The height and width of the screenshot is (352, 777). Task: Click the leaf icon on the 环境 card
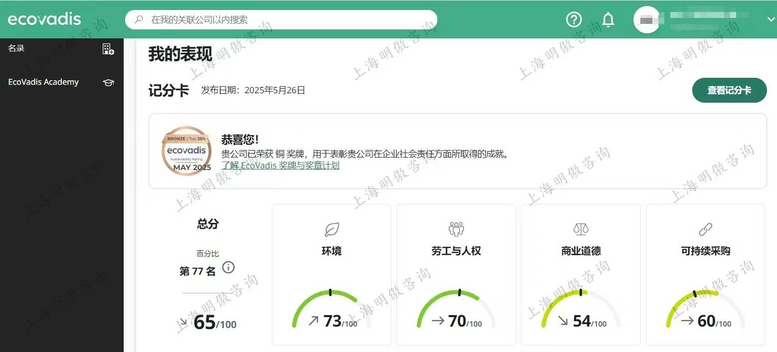(x=332, y=229)
